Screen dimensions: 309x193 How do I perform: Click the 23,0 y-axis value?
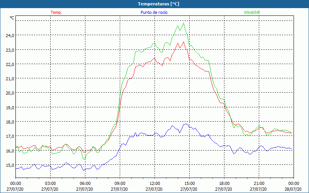[10, 50]
